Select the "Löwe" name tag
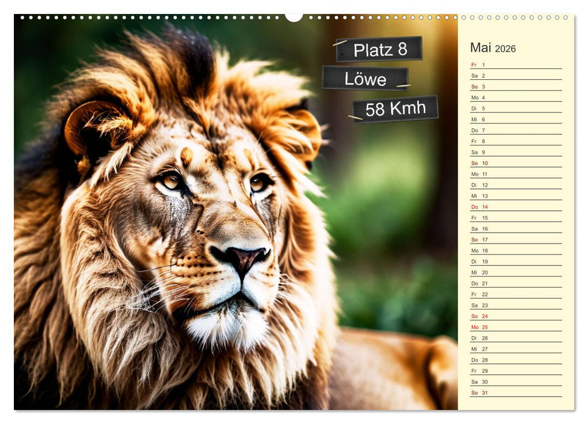 tap(365, 78)
